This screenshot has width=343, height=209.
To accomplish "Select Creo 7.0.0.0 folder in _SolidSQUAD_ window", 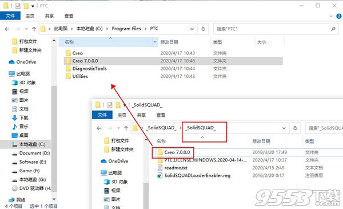I will pyautogui.click(x=177, y=152).
